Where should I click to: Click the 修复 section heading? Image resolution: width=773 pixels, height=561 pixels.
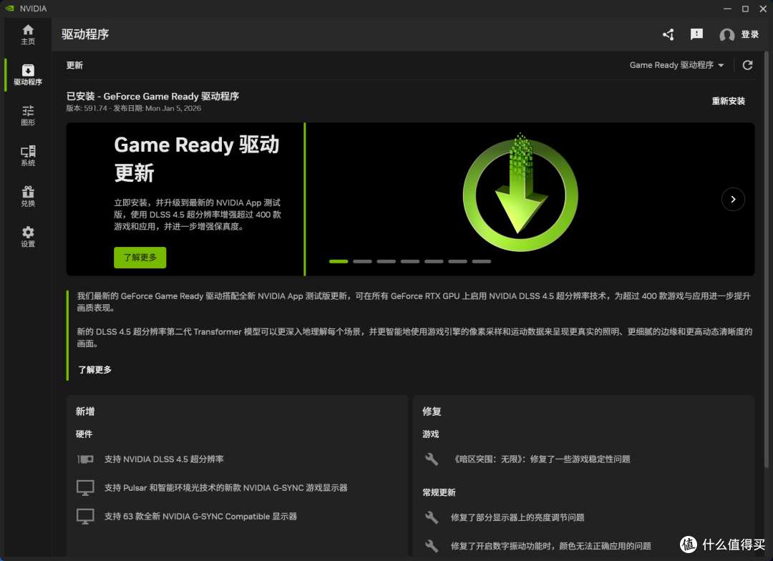point(432,411)
